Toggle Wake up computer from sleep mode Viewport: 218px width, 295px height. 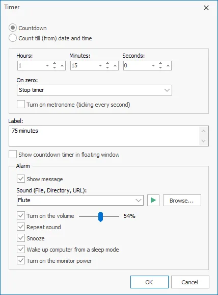[21, 249]
